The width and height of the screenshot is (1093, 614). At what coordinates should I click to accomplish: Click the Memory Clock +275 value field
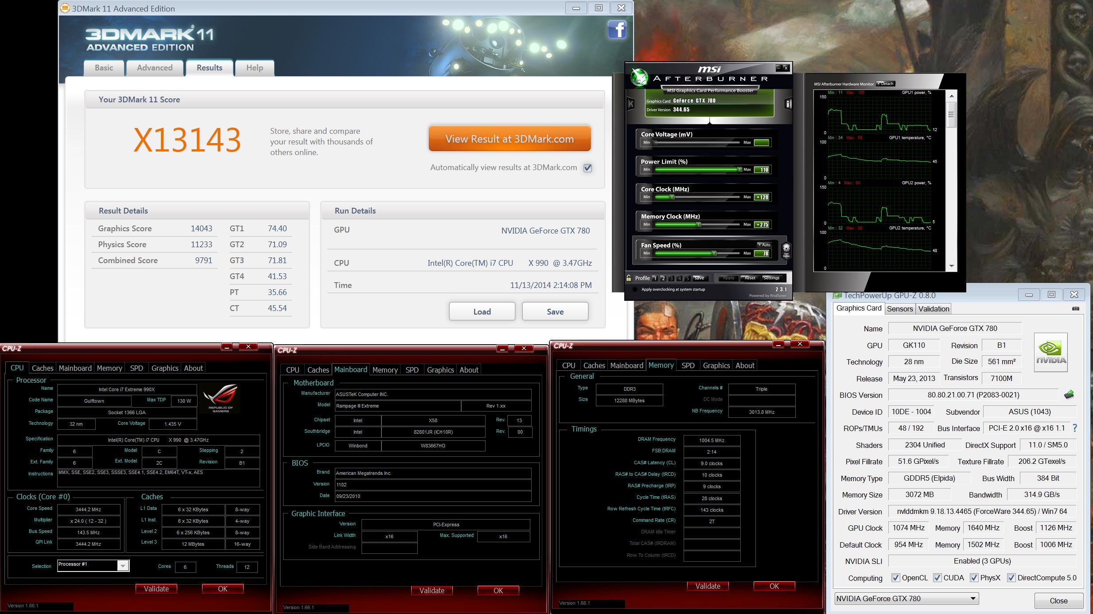point(762,225)
